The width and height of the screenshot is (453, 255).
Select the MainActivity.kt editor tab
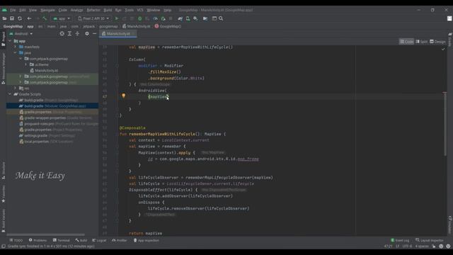118,34
